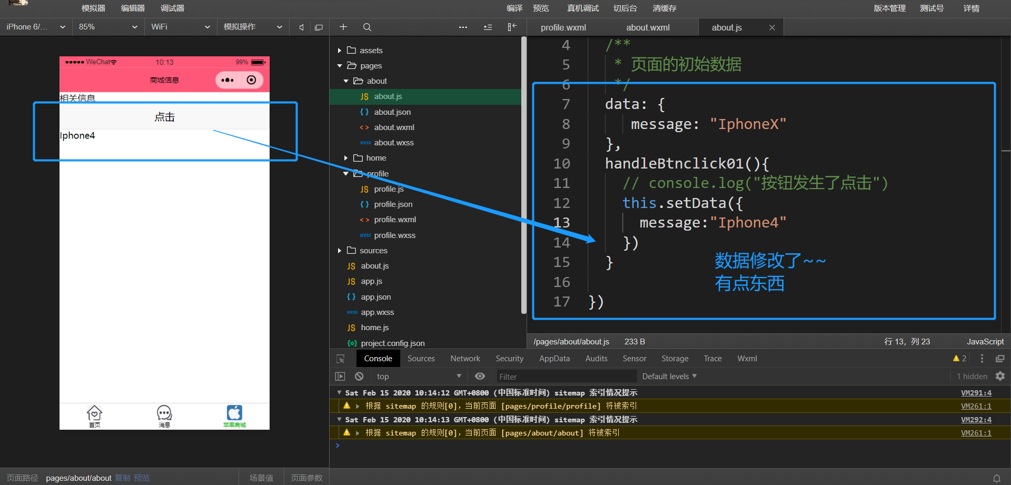This screenshot has height=485, width=1011.
Task: Tap the 苹果商城 apple store tab icon
Action: (234, 416)
